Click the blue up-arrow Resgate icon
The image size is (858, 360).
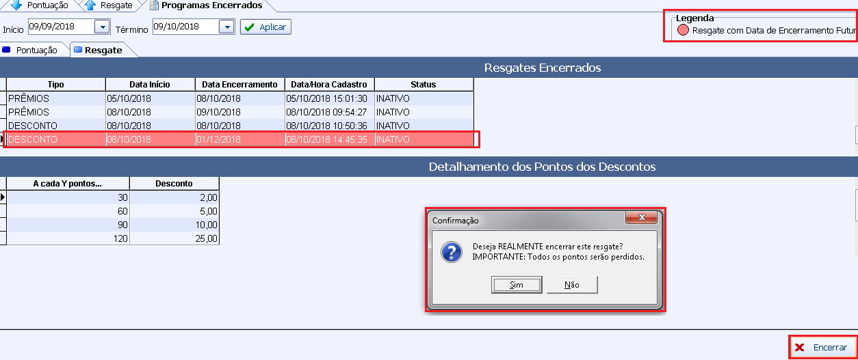(90, 5)
